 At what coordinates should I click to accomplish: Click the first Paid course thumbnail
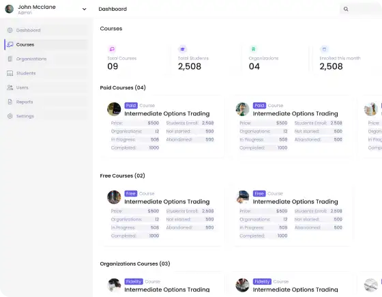tap(114, 109)
